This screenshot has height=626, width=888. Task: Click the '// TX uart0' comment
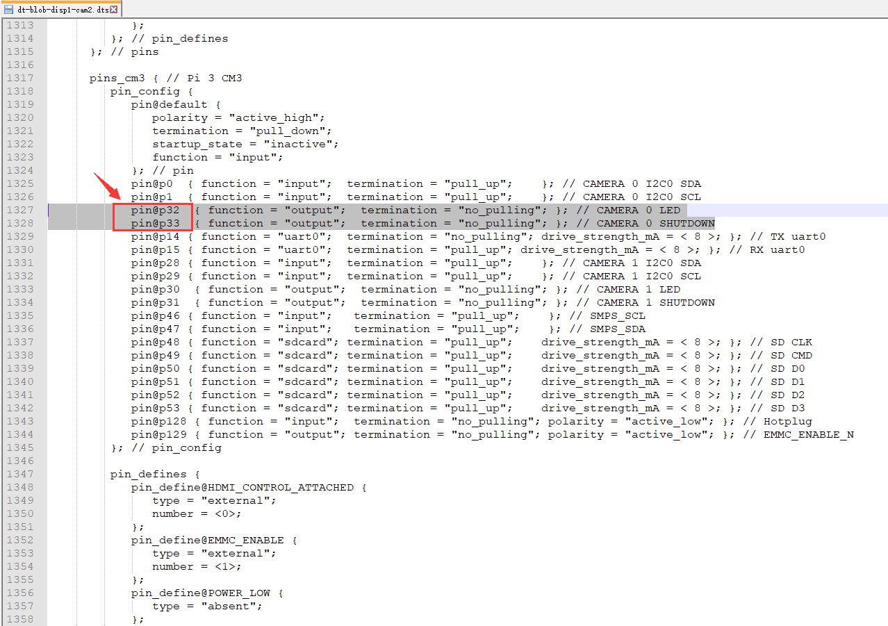(x=788, y=236)
